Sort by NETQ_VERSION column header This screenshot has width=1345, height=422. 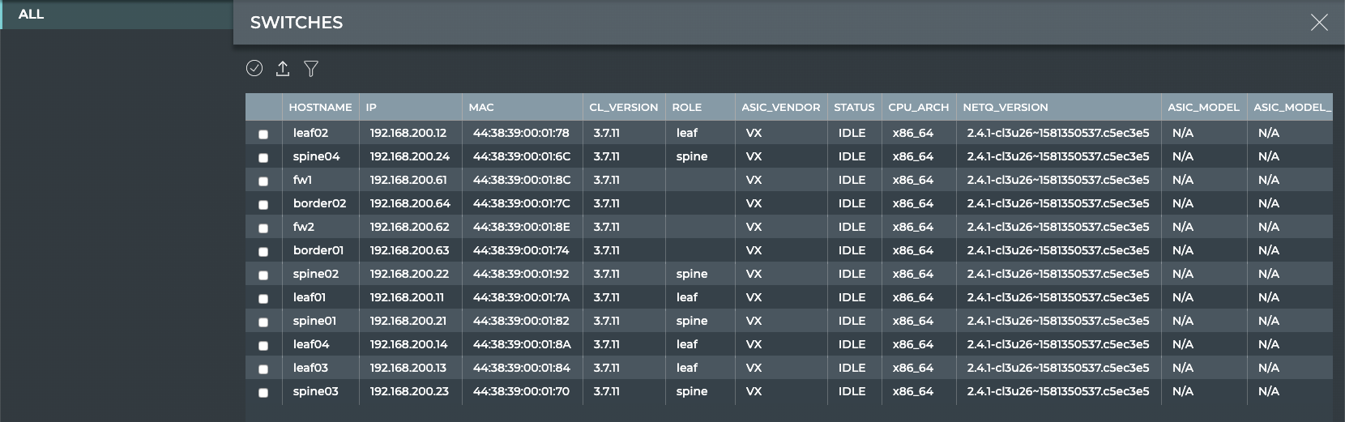tap(1006, 107)
